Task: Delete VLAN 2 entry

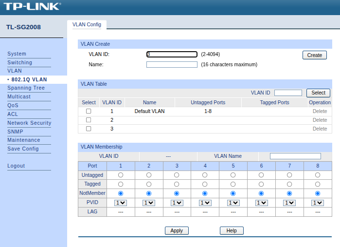Action: (320, 120)
